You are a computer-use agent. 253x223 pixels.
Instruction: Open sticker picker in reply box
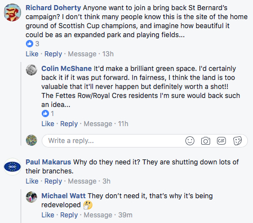[237, 141]
